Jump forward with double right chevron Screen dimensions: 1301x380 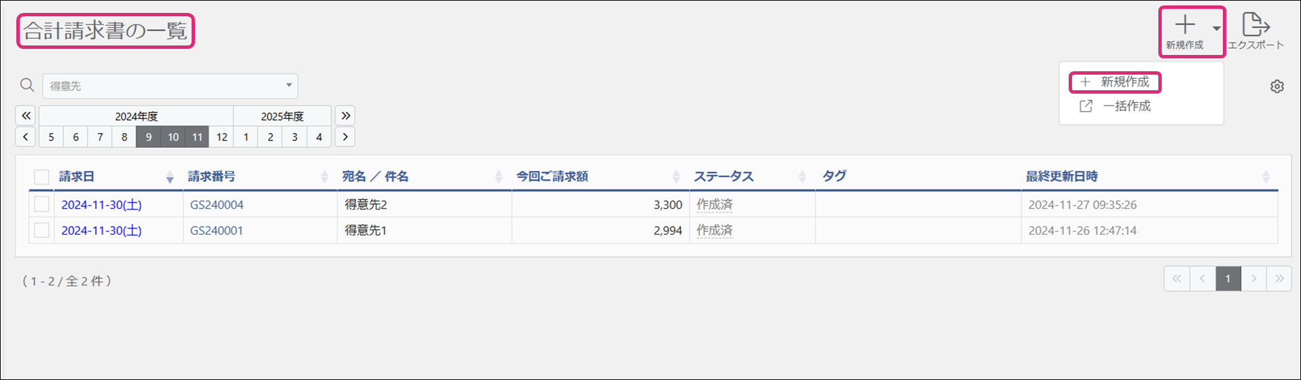(x=345, y=115)
